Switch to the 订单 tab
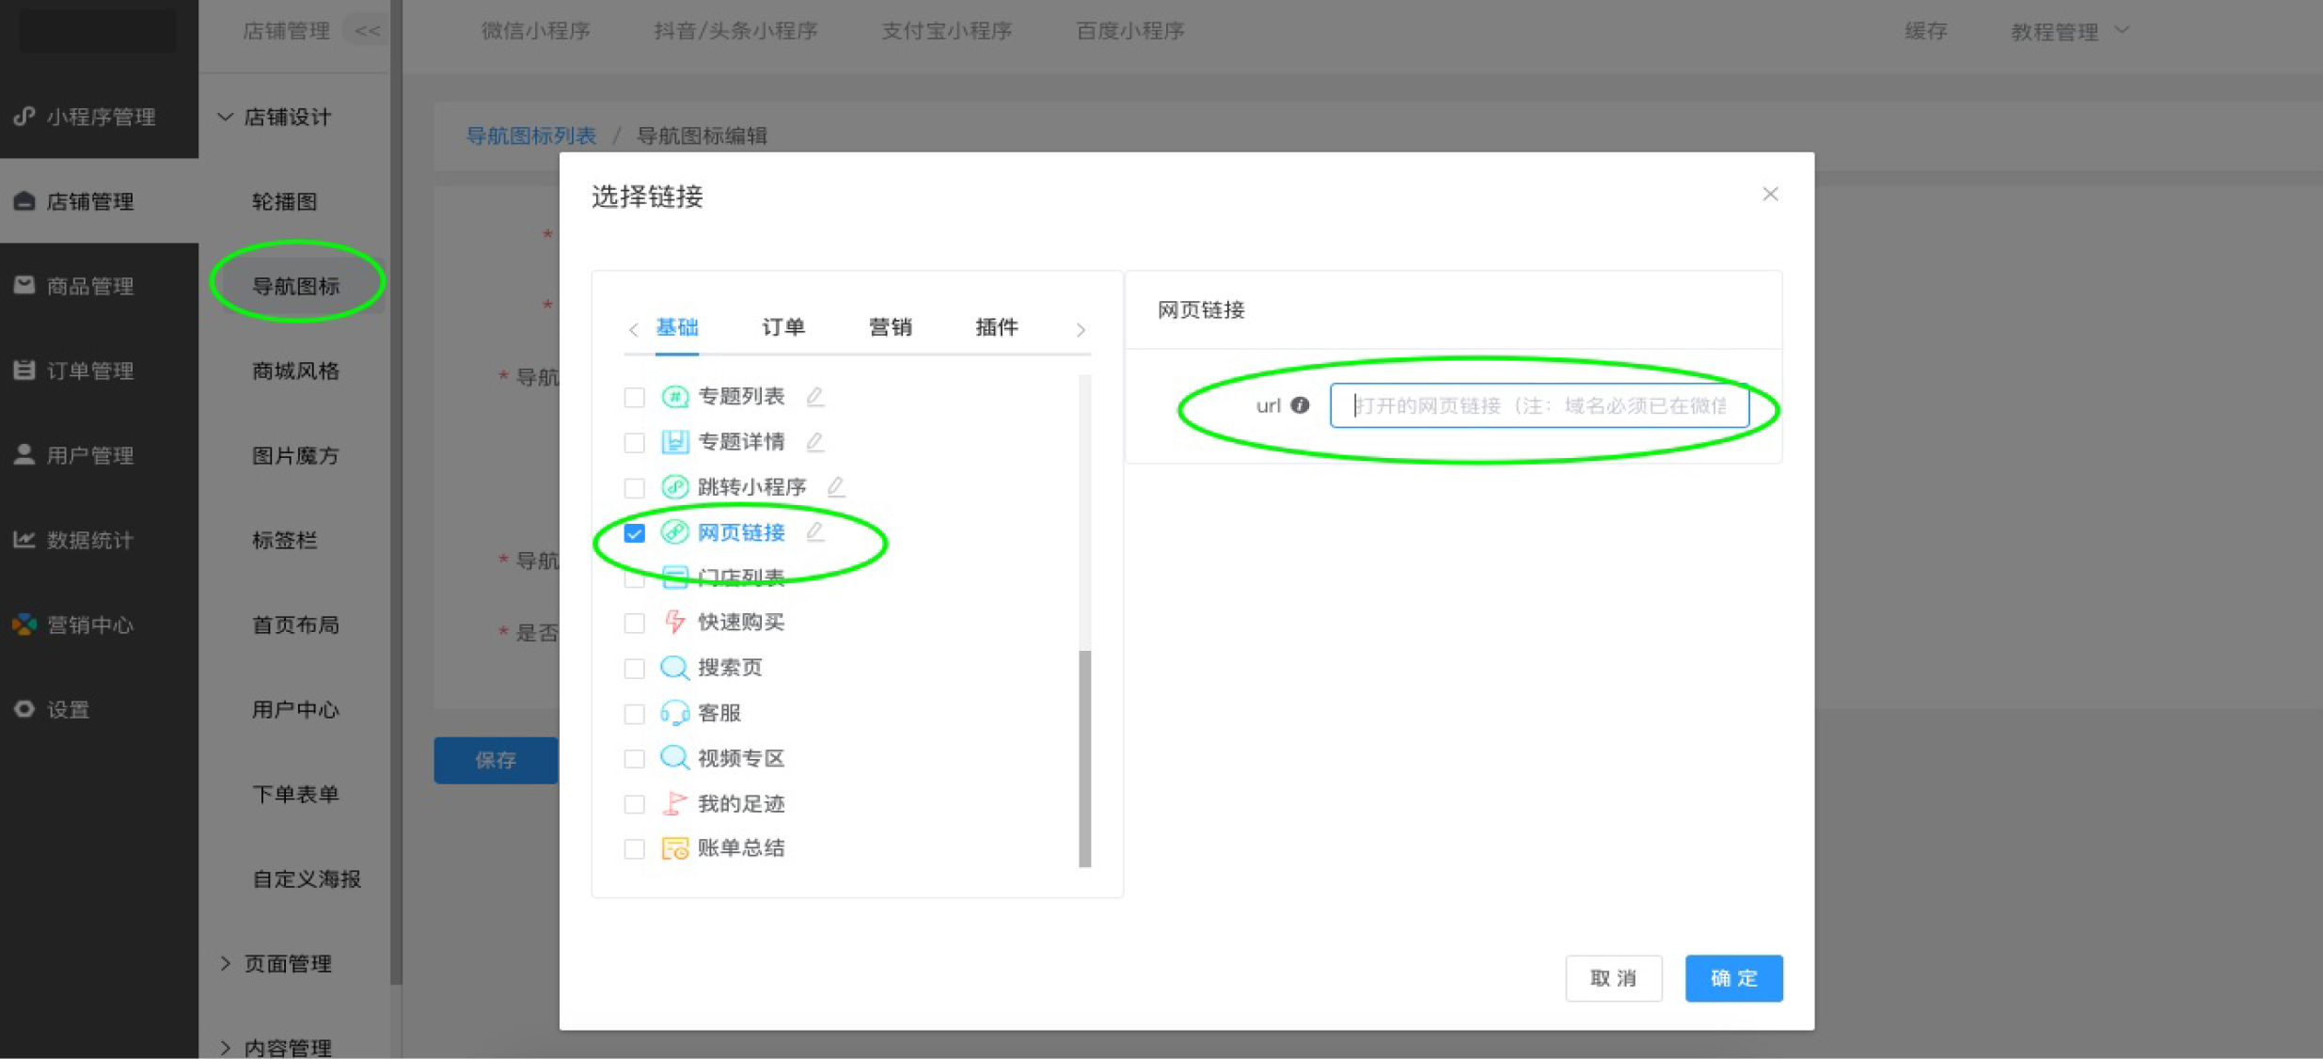2323x1059 pixels. click(x=783, y=327)
